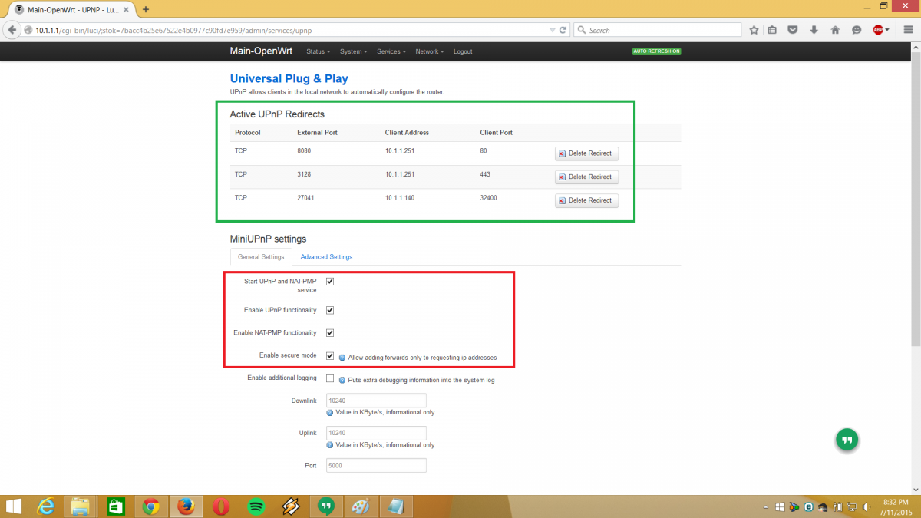Click the Downlink input field

pos(376,400)
